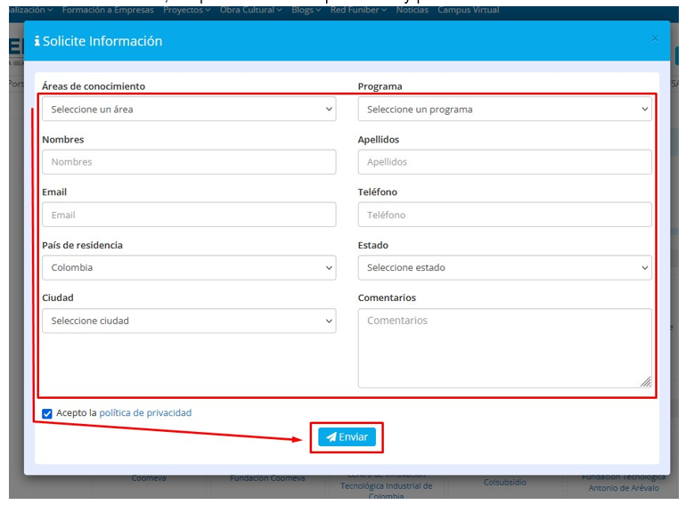Open the Red Funiber menu
Screen dimensions: 694x513
coord(358,10)
